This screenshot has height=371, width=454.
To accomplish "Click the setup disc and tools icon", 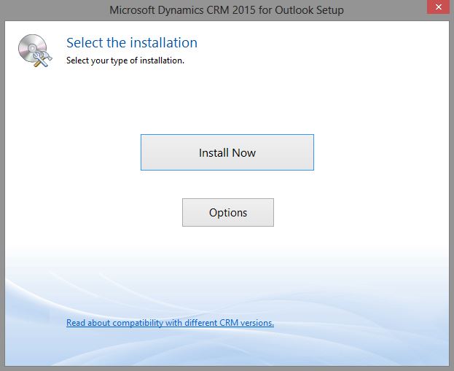I will tap(35, 51).
